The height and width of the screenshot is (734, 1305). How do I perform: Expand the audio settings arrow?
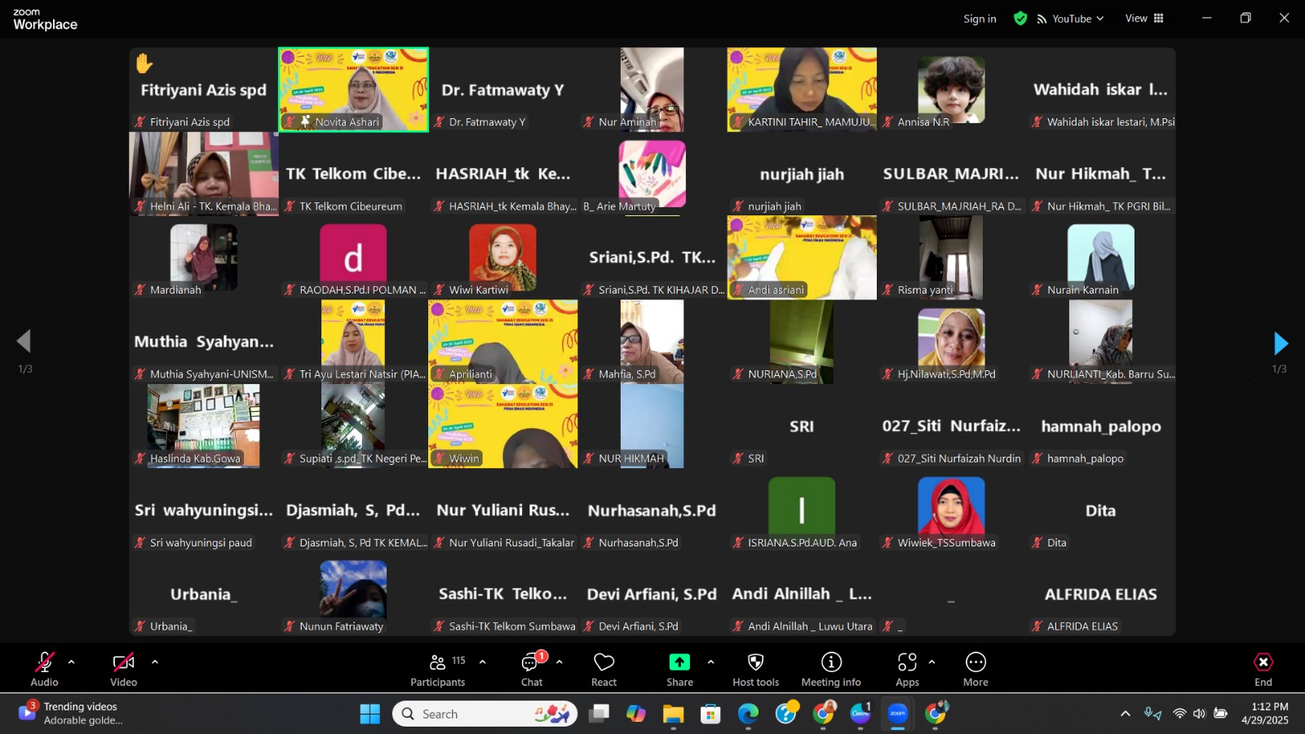pyautogui.click(x=71, y=662)
